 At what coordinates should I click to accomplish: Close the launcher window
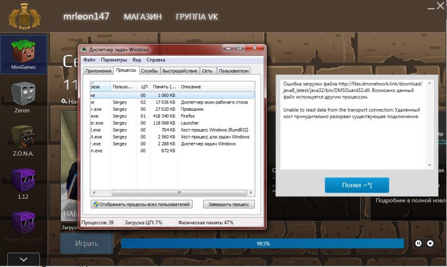tap(440, 5)
